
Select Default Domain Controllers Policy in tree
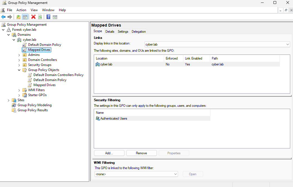(x=58, y=75)
